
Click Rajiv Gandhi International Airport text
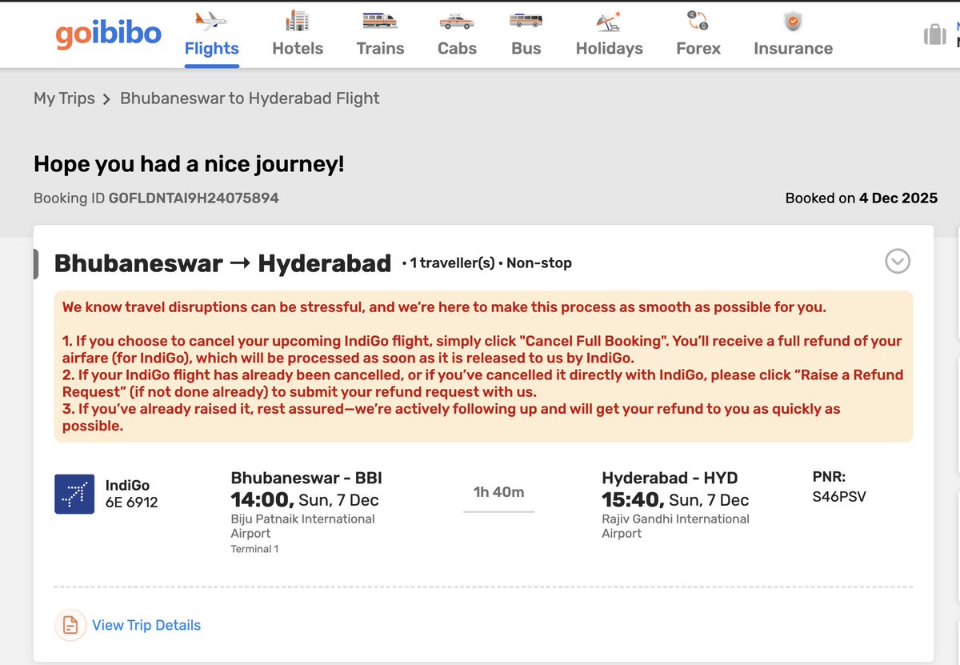(x=675, y=526)
